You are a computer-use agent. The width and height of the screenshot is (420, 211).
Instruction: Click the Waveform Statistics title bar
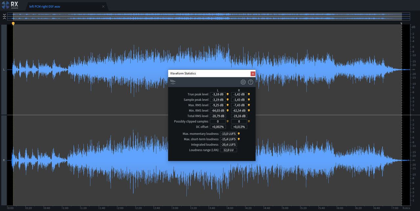209,74
